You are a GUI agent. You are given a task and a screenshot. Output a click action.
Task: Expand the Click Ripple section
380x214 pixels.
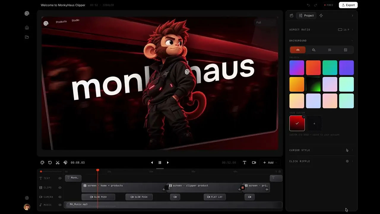[322, 161]
